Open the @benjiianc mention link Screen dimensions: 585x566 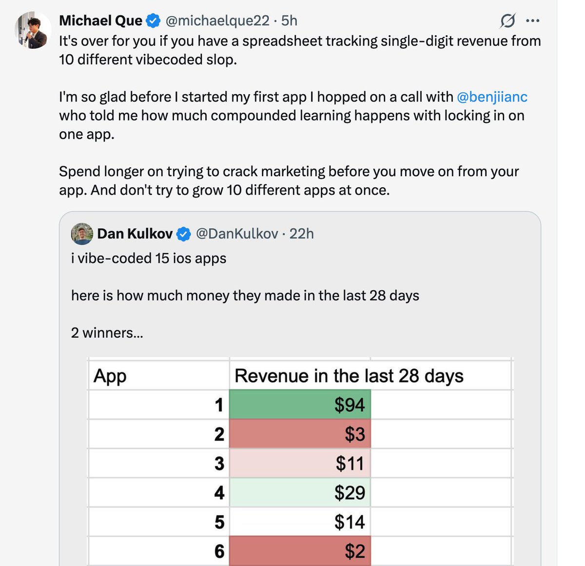pos(492,97)
